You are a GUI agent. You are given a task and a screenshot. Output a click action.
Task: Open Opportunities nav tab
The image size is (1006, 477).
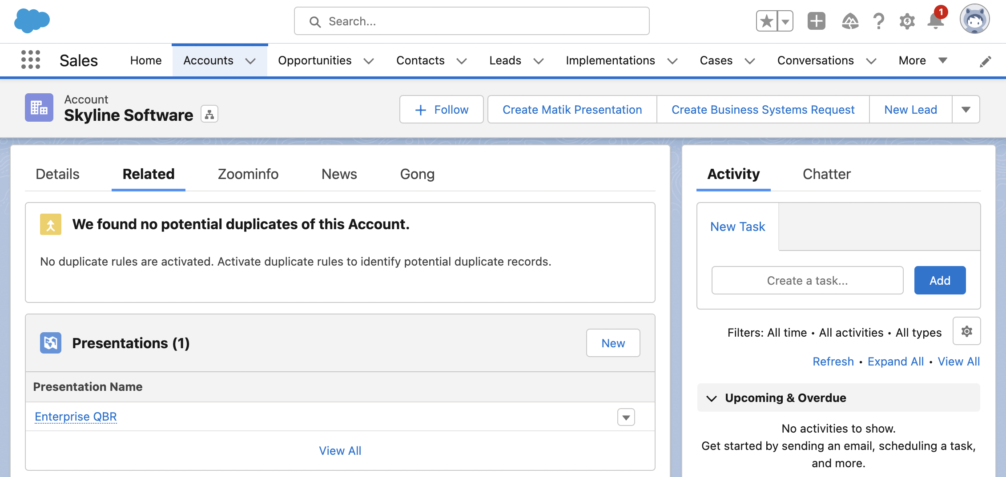point(314,60)
